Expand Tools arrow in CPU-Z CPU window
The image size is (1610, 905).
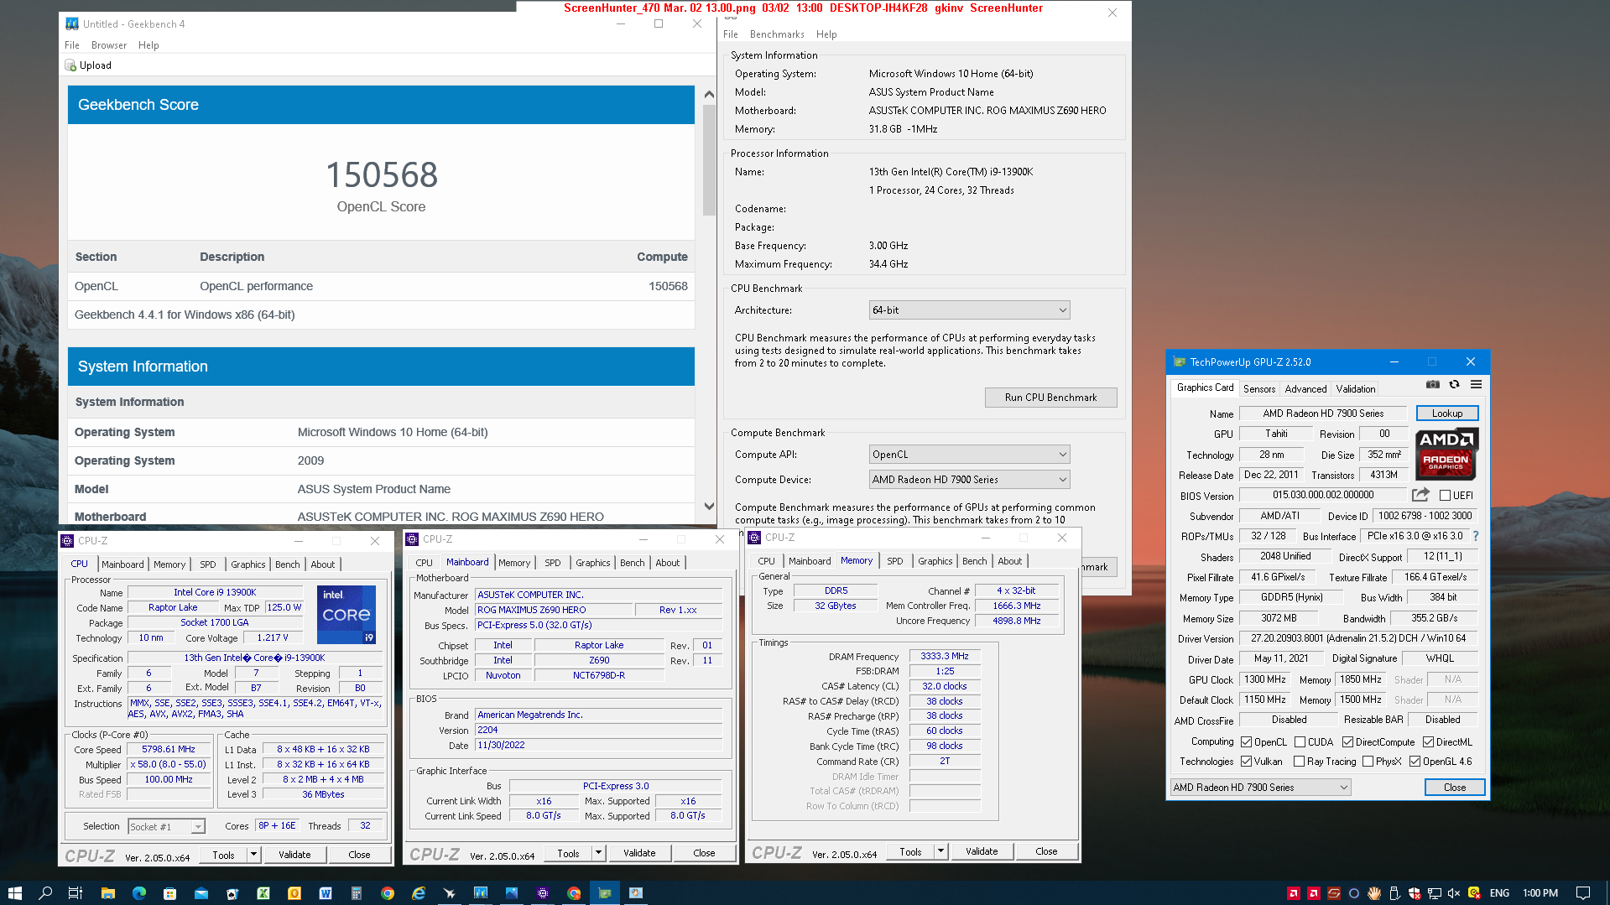click(253, 855)
